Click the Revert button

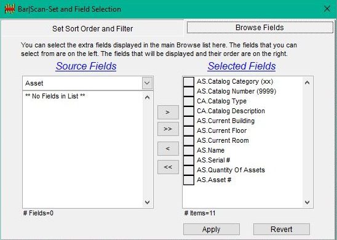tap(281, 230)
